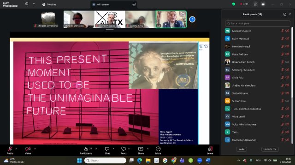Click the taskbar Search box

[105, 160]
